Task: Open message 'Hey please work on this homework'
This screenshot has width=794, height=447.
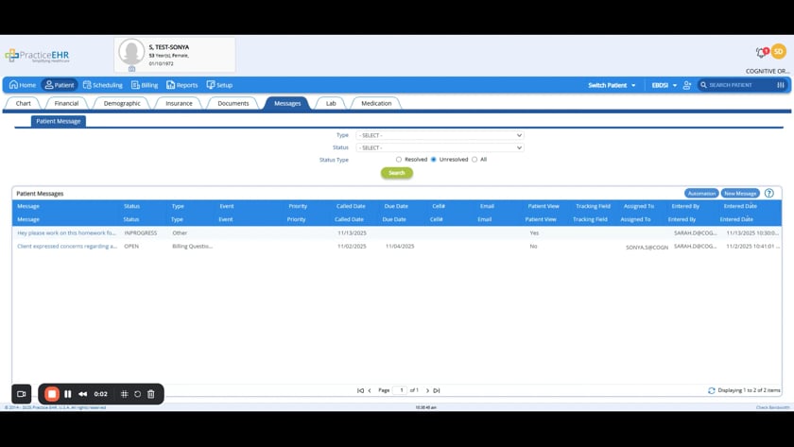Action: click(x=66, y=232)
